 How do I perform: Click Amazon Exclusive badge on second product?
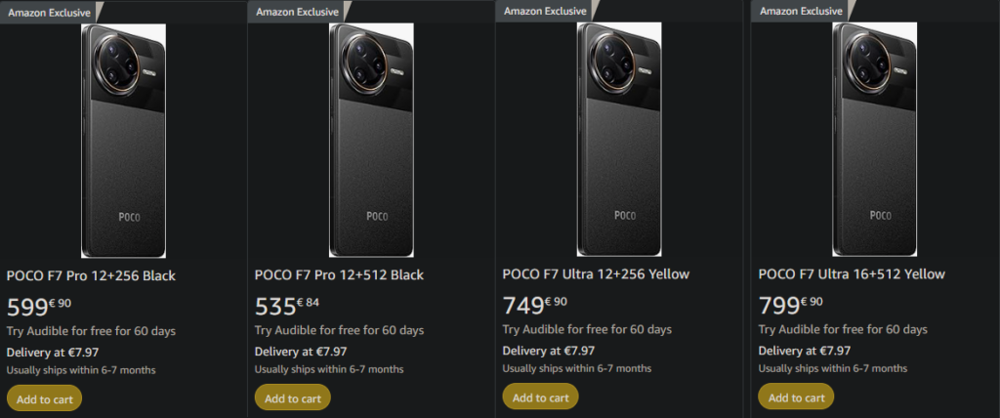coord(297,12)
